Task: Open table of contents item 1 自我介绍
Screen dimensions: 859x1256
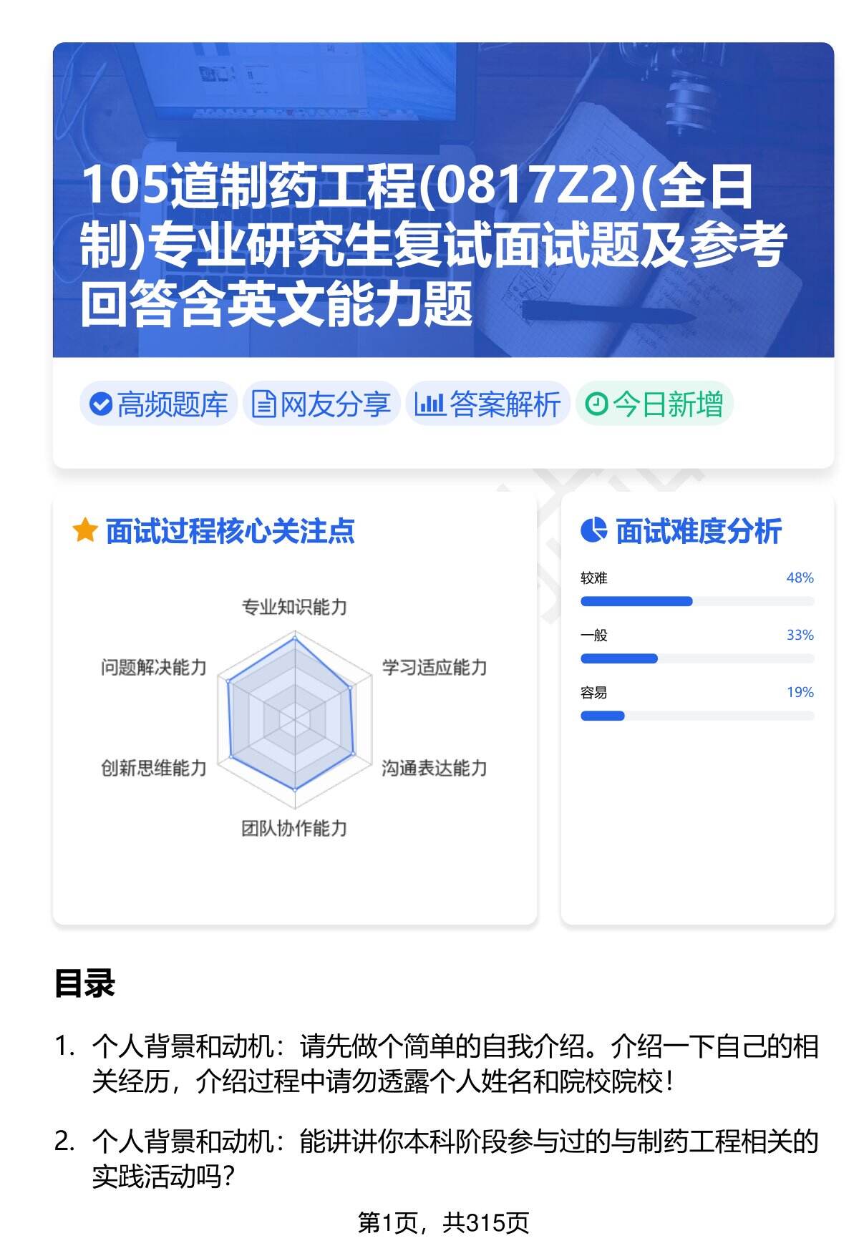Action: pyautogui.click(x=455, y=1063)
